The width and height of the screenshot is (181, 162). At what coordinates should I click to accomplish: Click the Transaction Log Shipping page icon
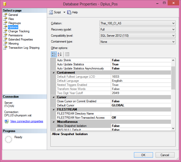(5, 48)
